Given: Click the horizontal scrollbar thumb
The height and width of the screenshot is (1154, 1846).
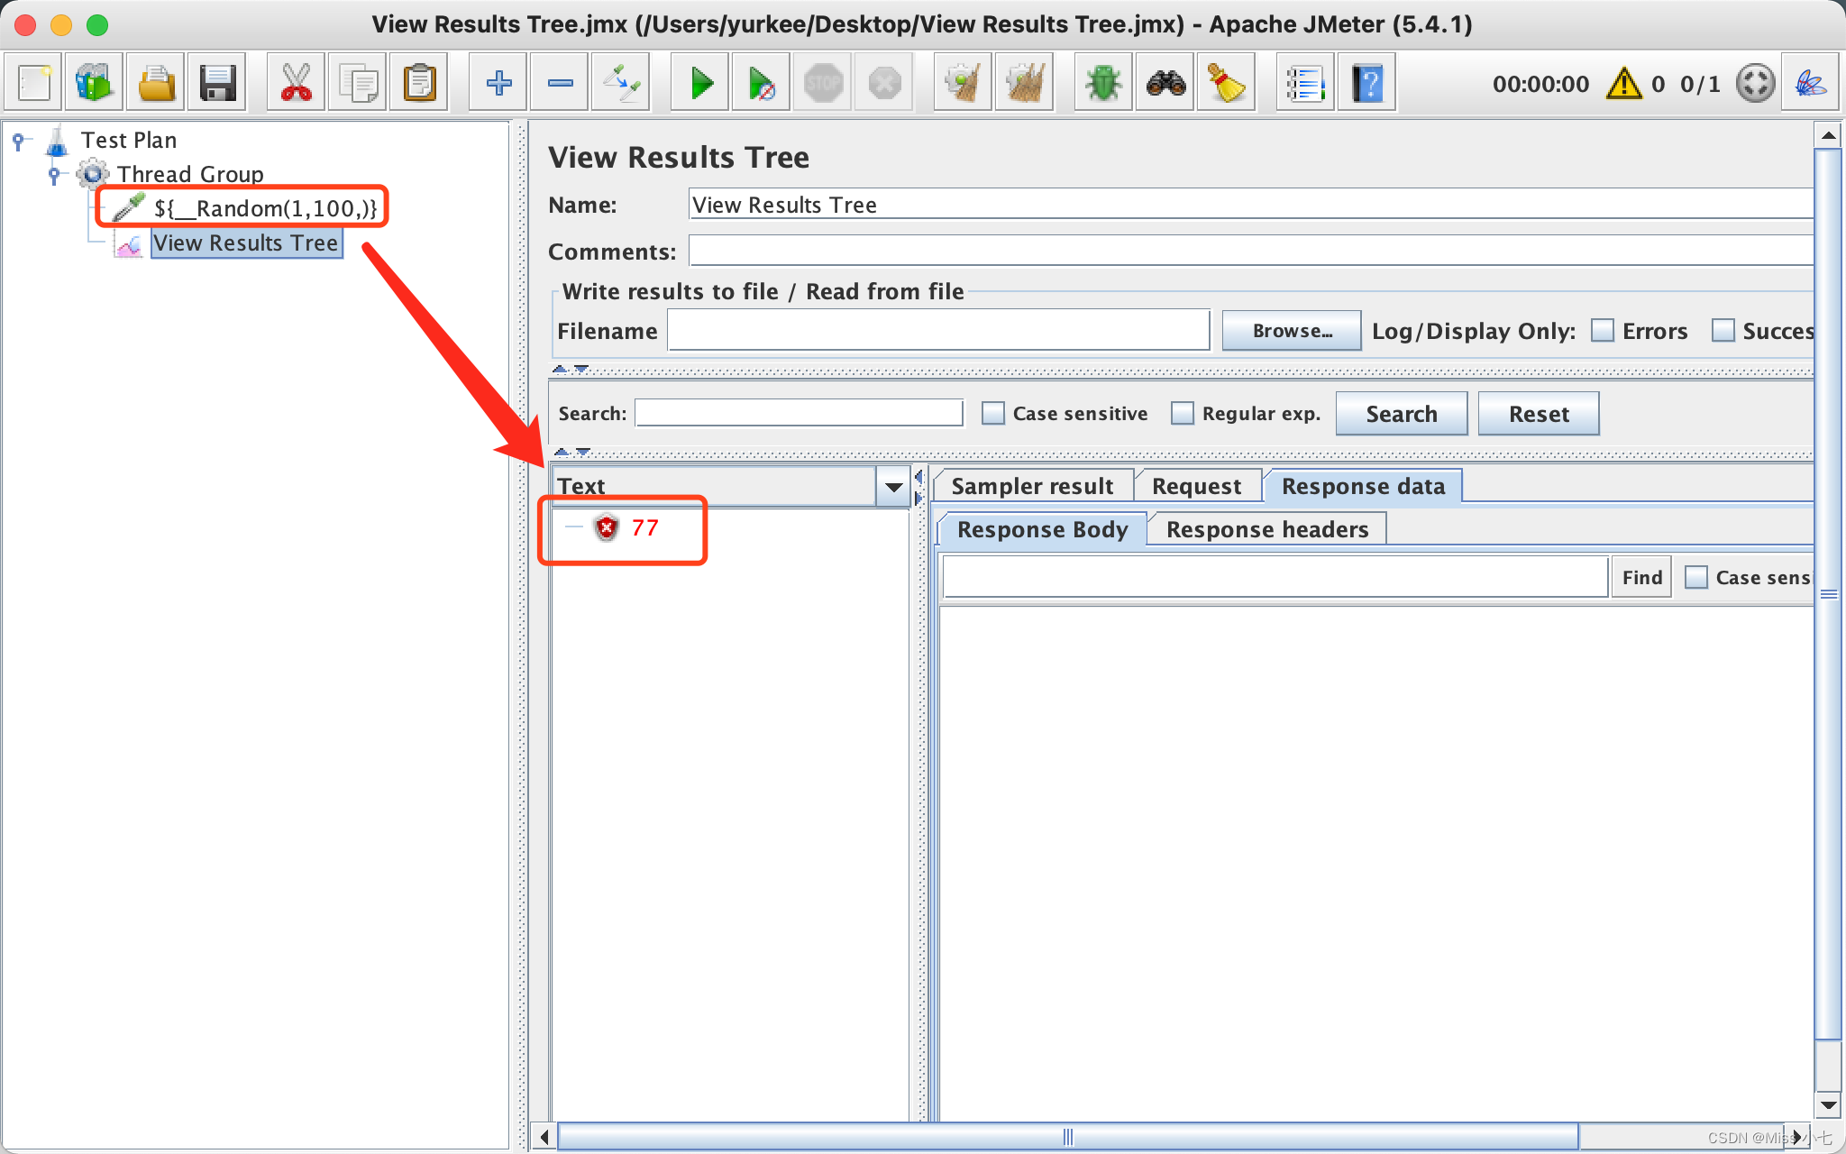Looking at the screenshot, I should coord(1068,1137).
